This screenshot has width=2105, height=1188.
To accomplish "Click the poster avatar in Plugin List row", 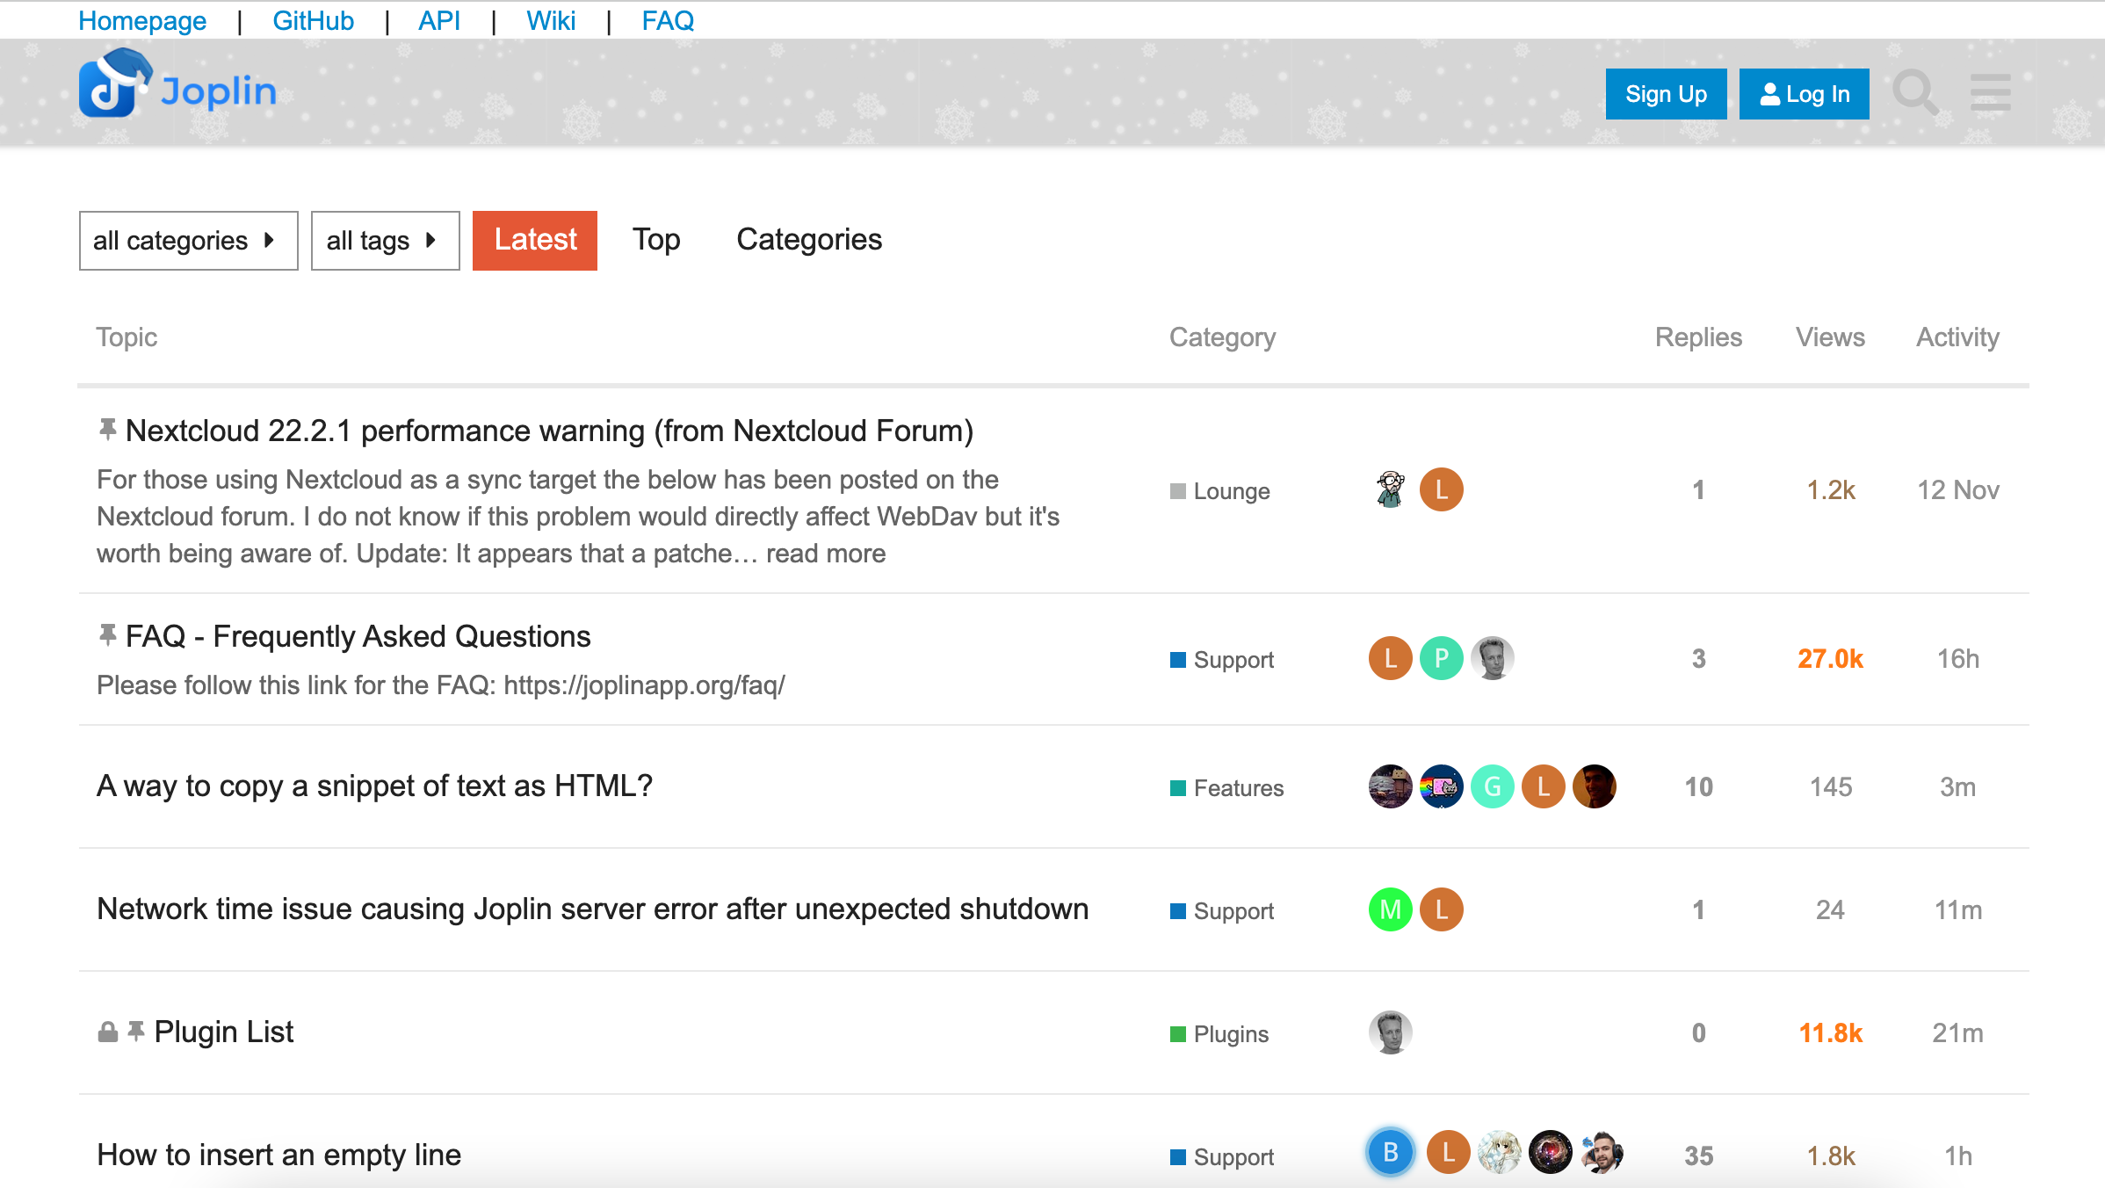I will pyautogui.click(x=1390, y=1032).
